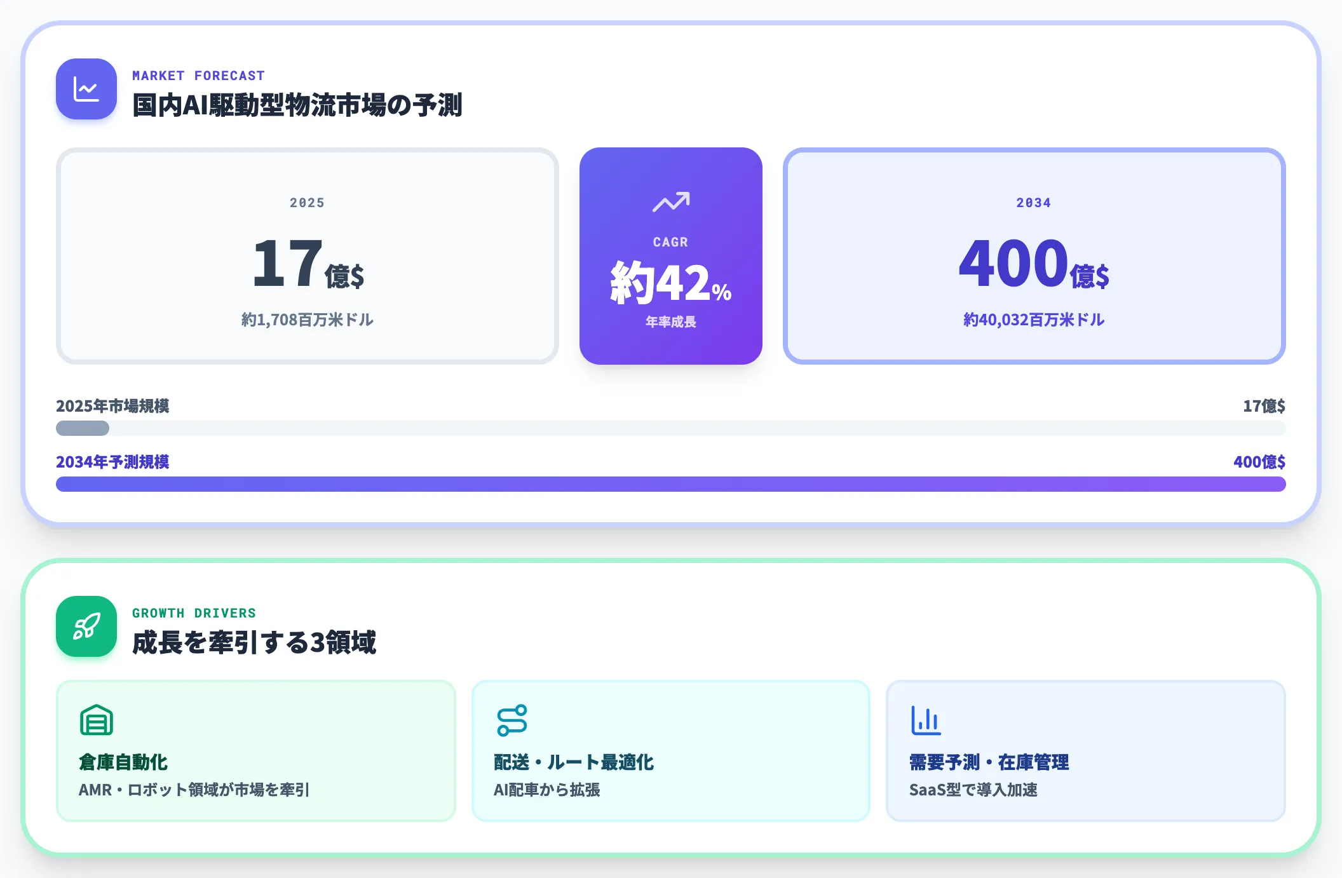This screenshot has height=878, width=1342.
Task: Click the CAGR trending-up arrow icon
Action: click(x=671, y=202)
